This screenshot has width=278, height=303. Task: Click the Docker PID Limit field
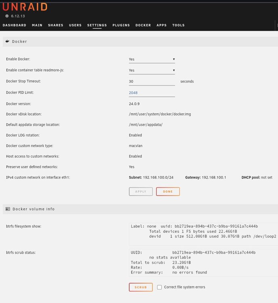(152, 93)
